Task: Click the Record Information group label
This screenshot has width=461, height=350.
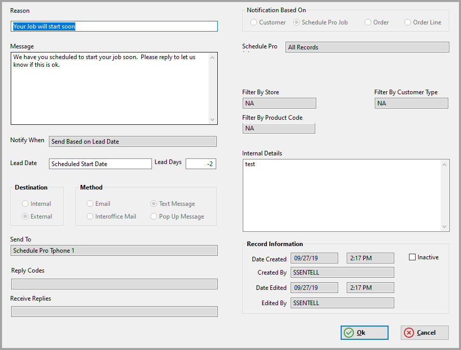Action: click(275, 244)
